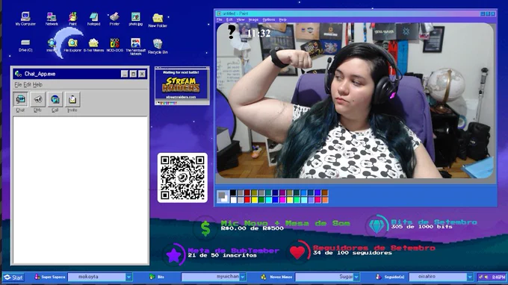Pick the magenta swatch in Paint palette
The height and width of the screenshot is (285, 508).
tap(282, 200)
